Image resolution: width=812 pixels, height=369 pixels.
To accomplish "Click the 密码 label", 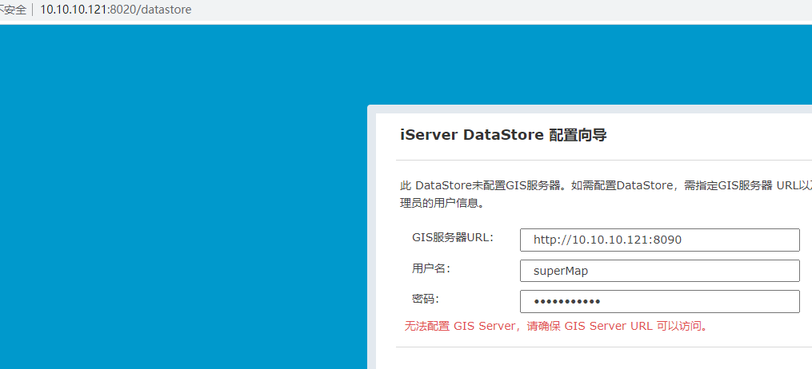I will coord(425,299).
